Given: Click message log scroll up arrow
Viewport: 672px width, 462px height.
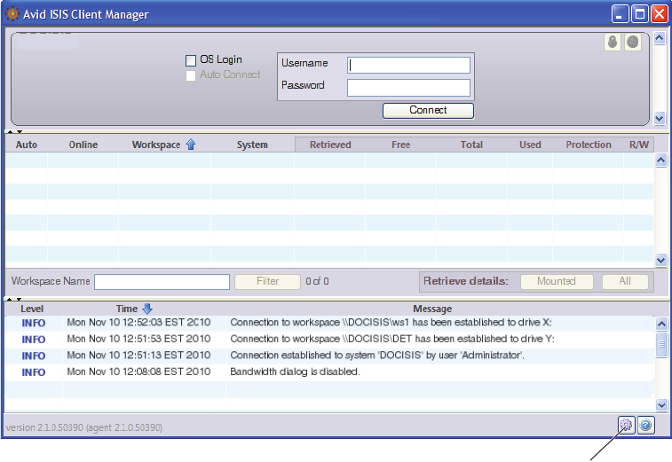Looking at the screenshot, I should [661, 325].
